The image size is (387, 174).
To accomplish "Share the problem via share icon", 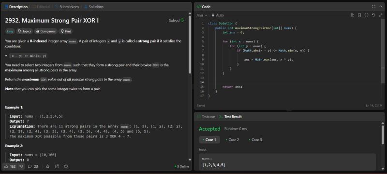I will tap(57, 166).
